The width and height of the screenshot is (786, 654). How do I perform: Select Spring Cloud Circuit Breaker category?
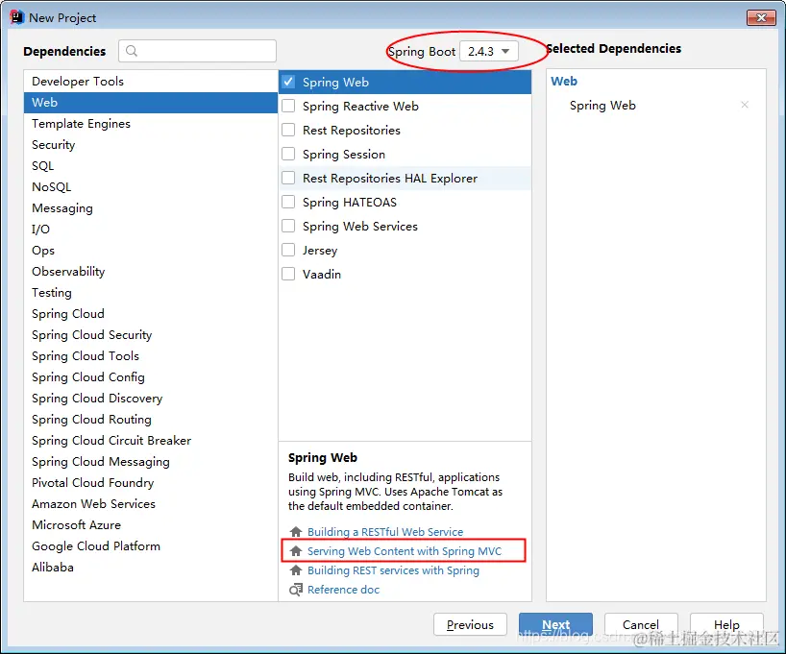pyautogui.click(x=151, y=441)
